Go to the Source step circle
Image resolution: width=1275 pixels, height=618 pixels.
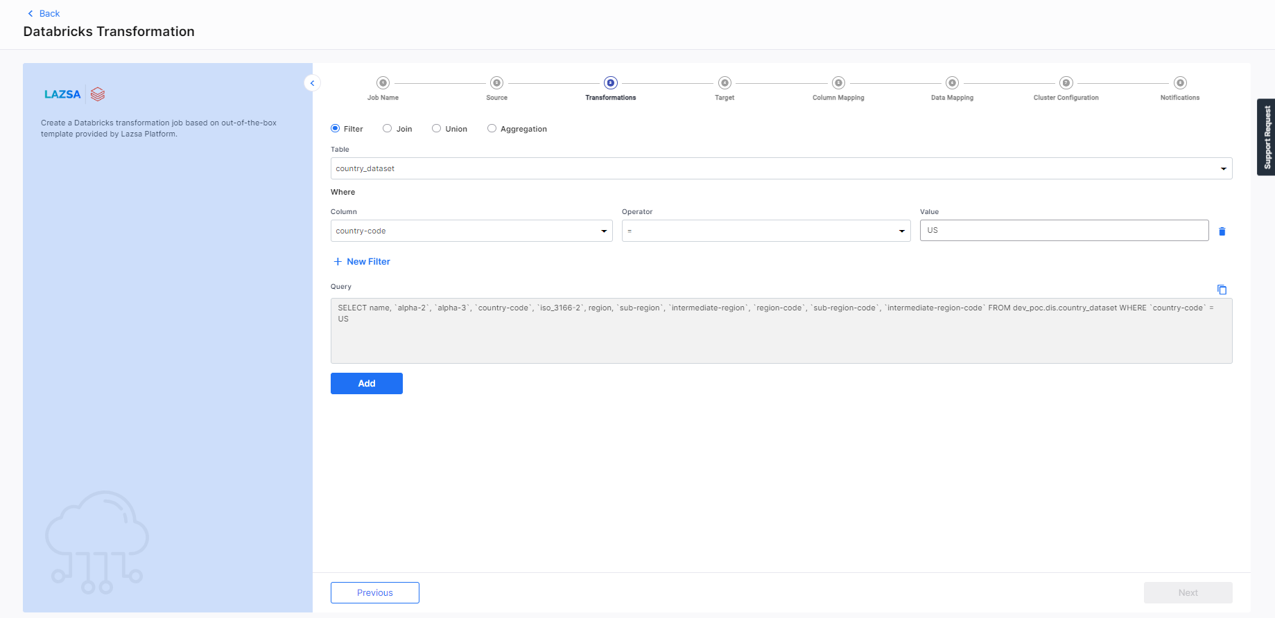[496, 83]
